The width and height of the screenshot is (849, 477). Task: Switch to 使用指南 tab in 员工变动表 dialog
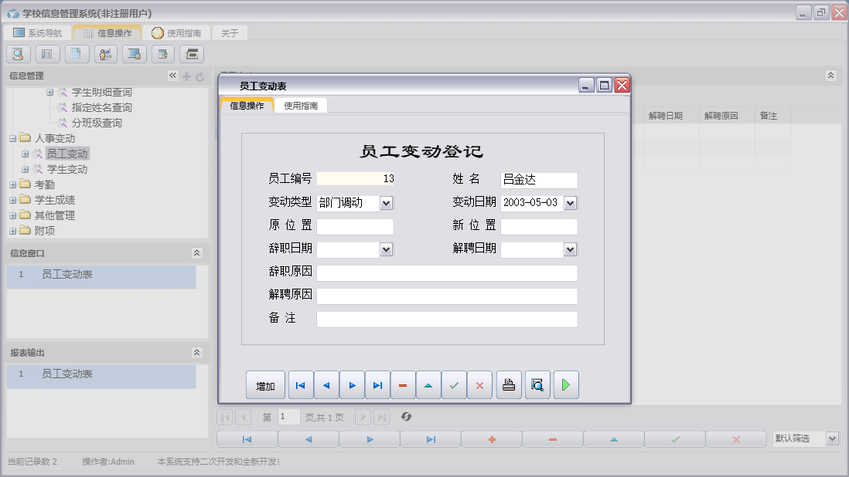coord(301,106)
